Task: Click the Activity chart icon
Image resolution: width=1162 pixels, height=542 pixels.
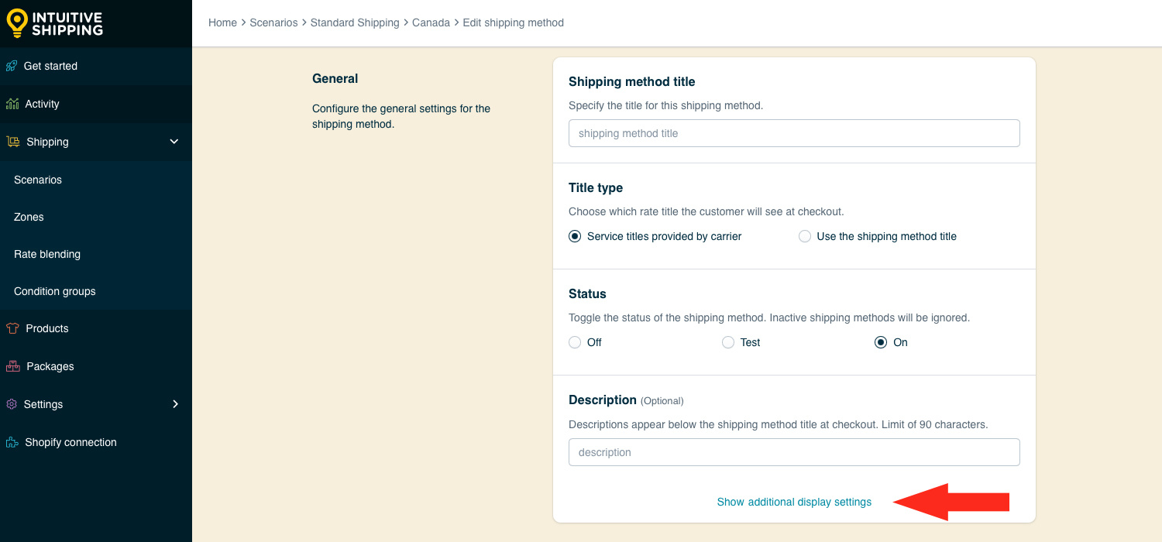Action: pyautogui.click(x=12, y=104)
